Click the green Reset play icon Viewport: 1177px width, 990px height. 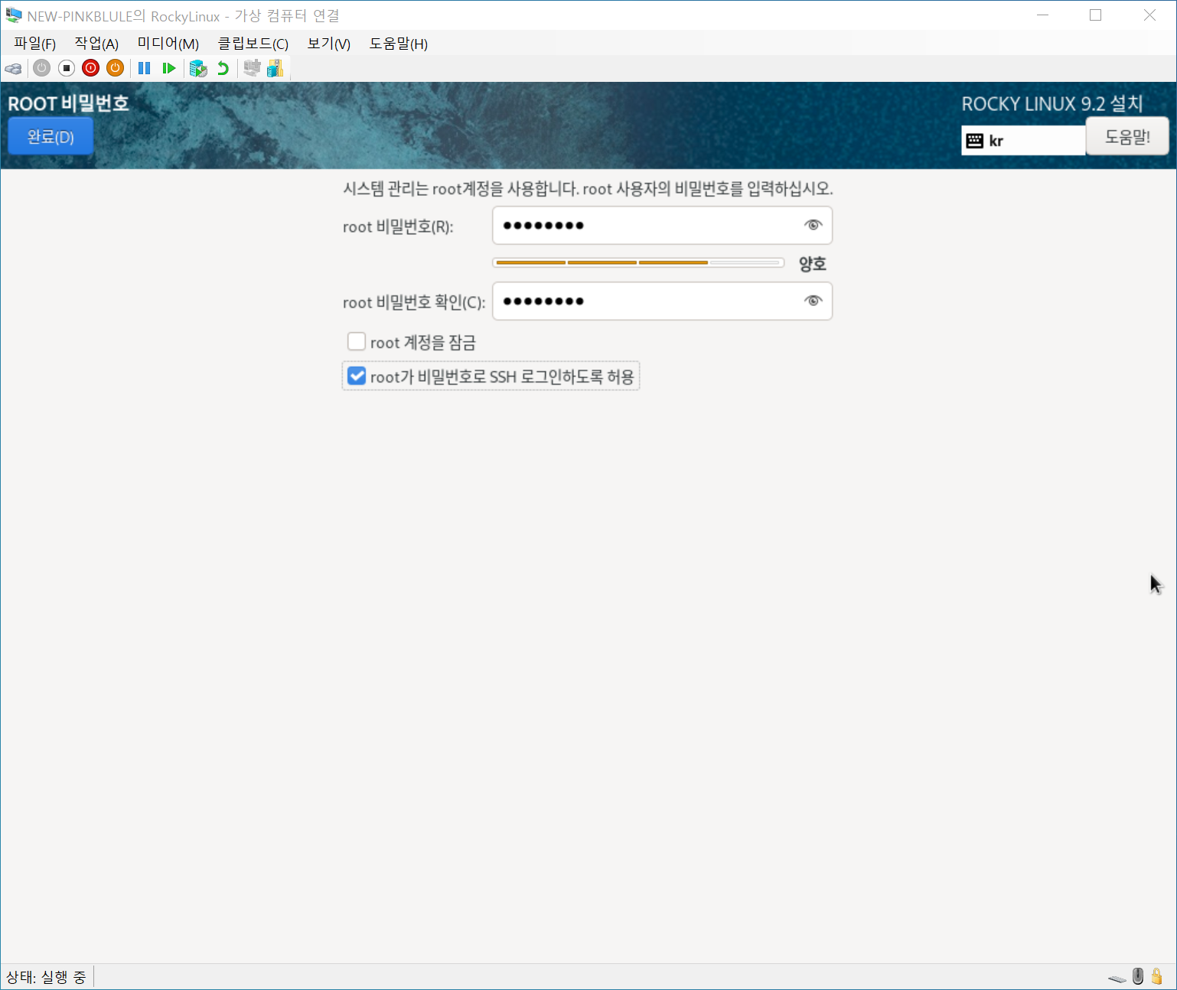point(169,68)
